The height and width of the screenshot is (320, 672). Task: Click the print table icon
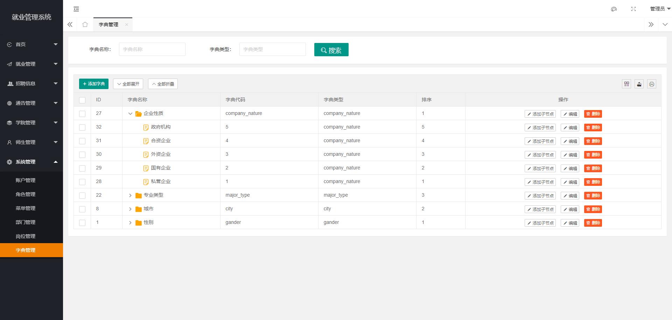point(652,84)
